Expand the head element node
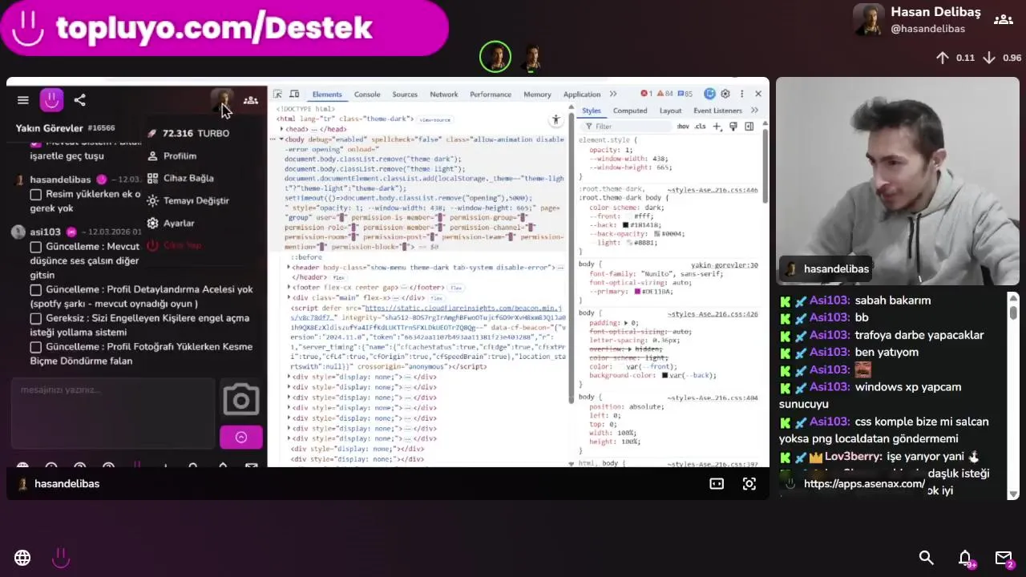Image resolution: width=1026 pixels, height=577 pixels. coord(281,129)
